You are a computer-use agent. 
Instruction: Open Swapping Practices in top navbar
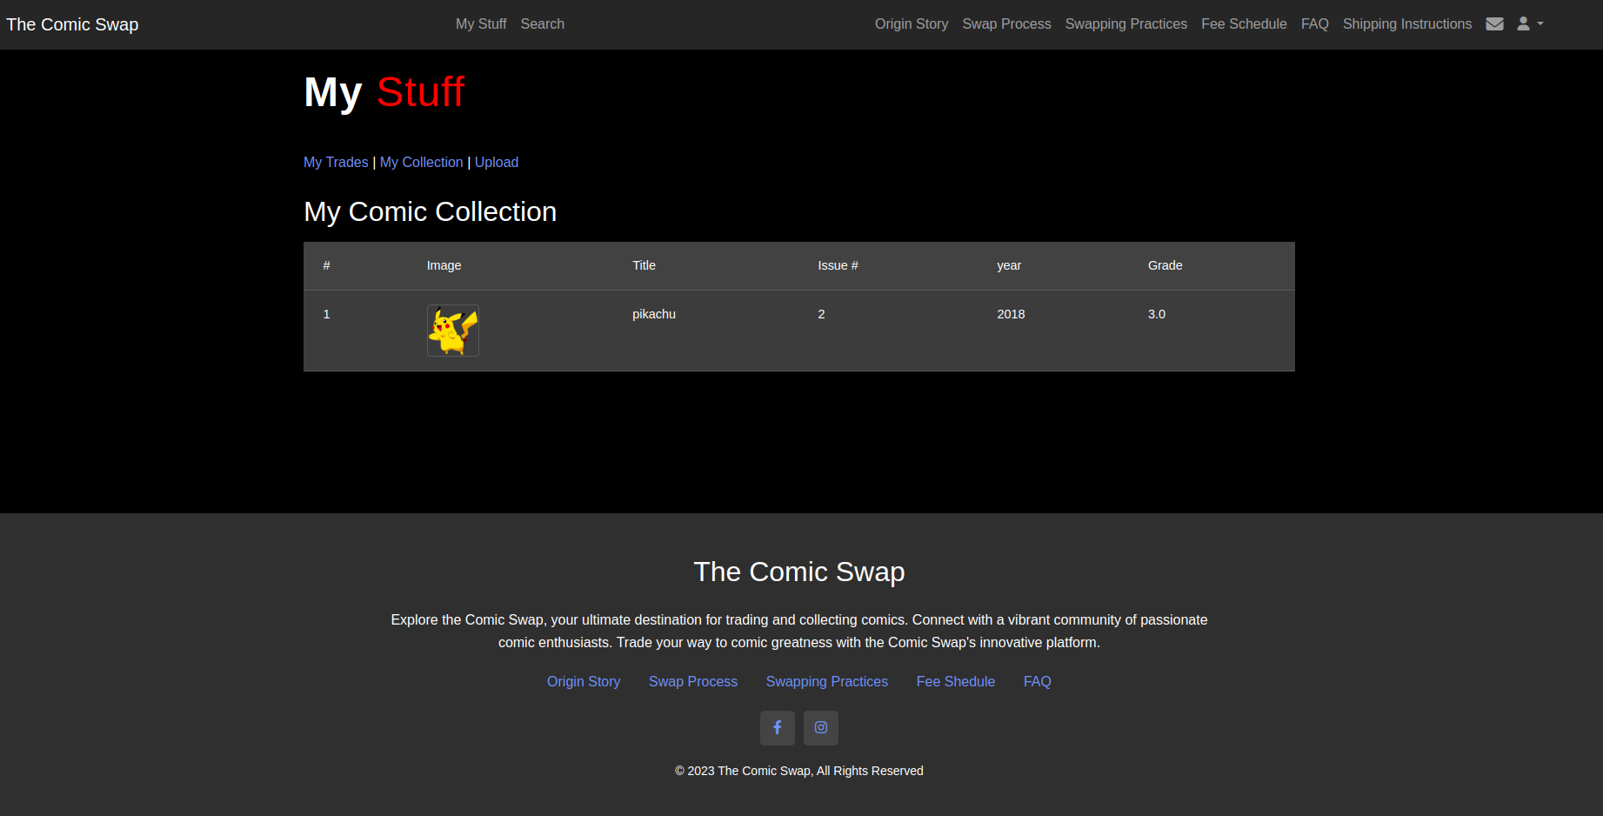(x=1125, y=24)
